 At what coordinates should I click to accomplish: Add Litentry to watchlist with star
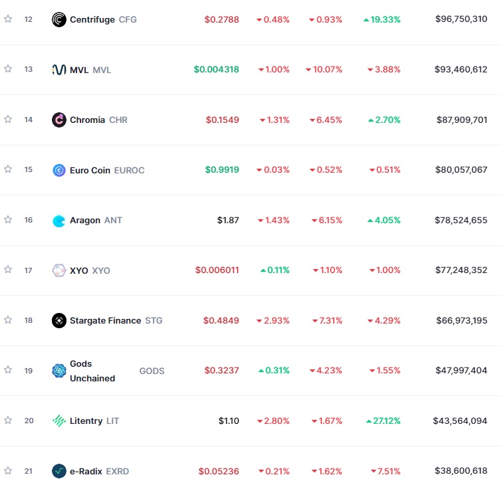tap(8, 421)
